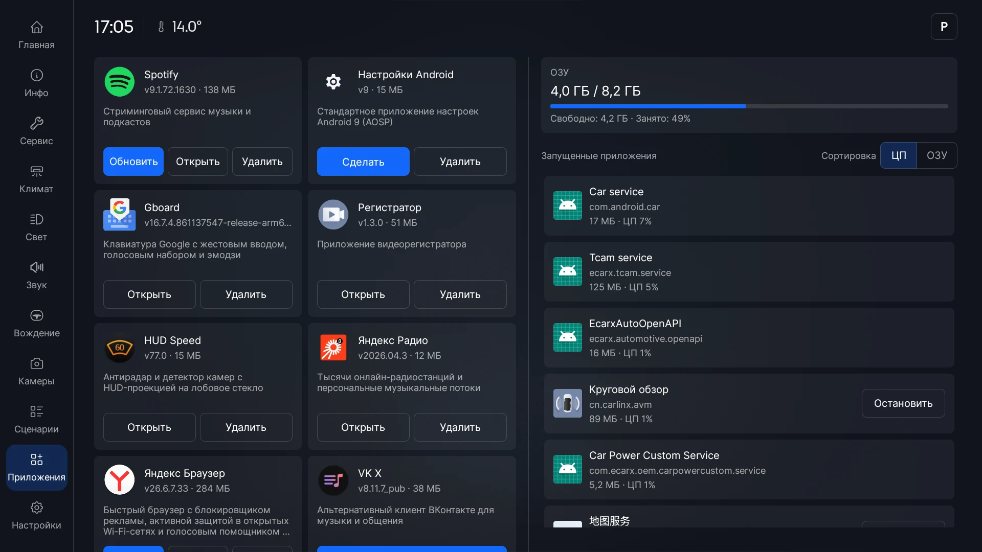
Task: Click the Регистратор camera app icon
Action: tap(333, 215)
